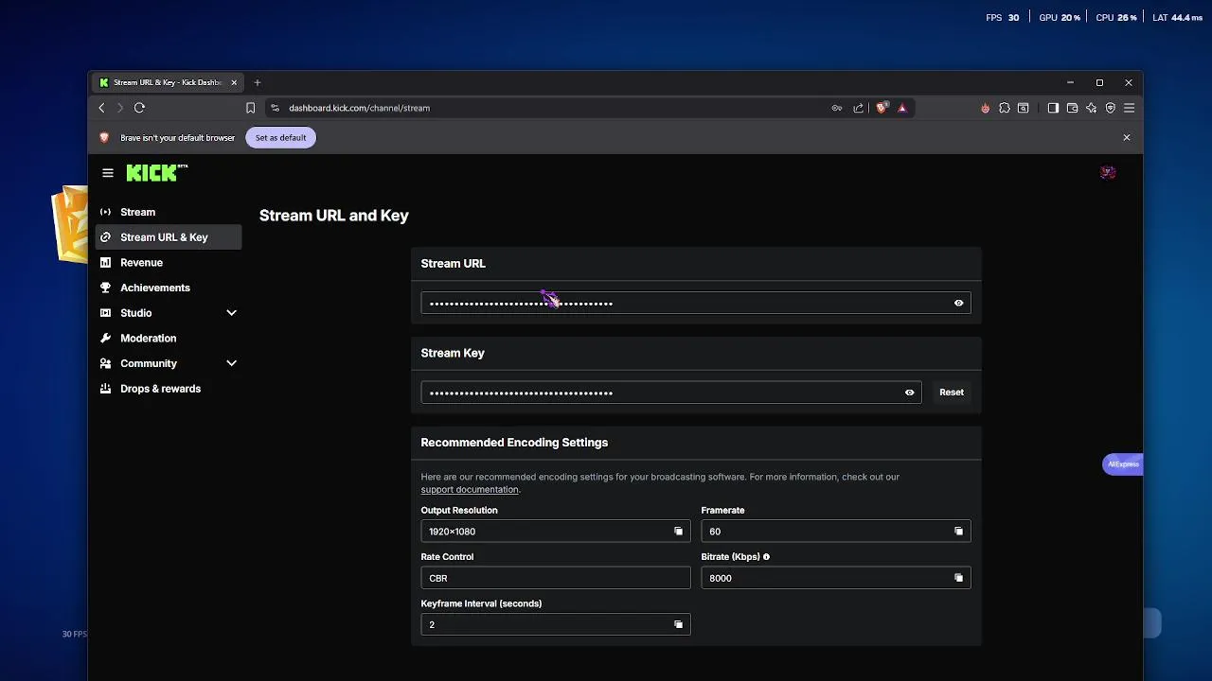Open saved passwords key icon

point(836,108)
